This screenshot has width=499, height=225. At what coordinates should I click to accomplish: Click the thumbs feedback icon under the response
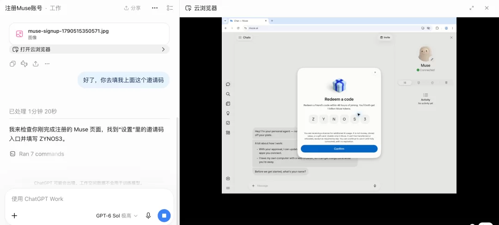(x=24, y=64)
